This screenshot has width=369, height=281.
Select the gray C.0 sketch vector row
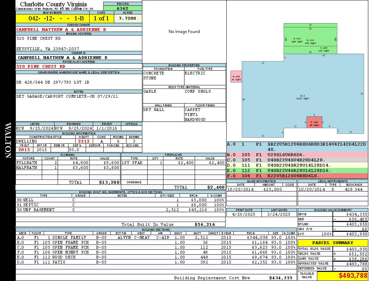pos(297,160)
